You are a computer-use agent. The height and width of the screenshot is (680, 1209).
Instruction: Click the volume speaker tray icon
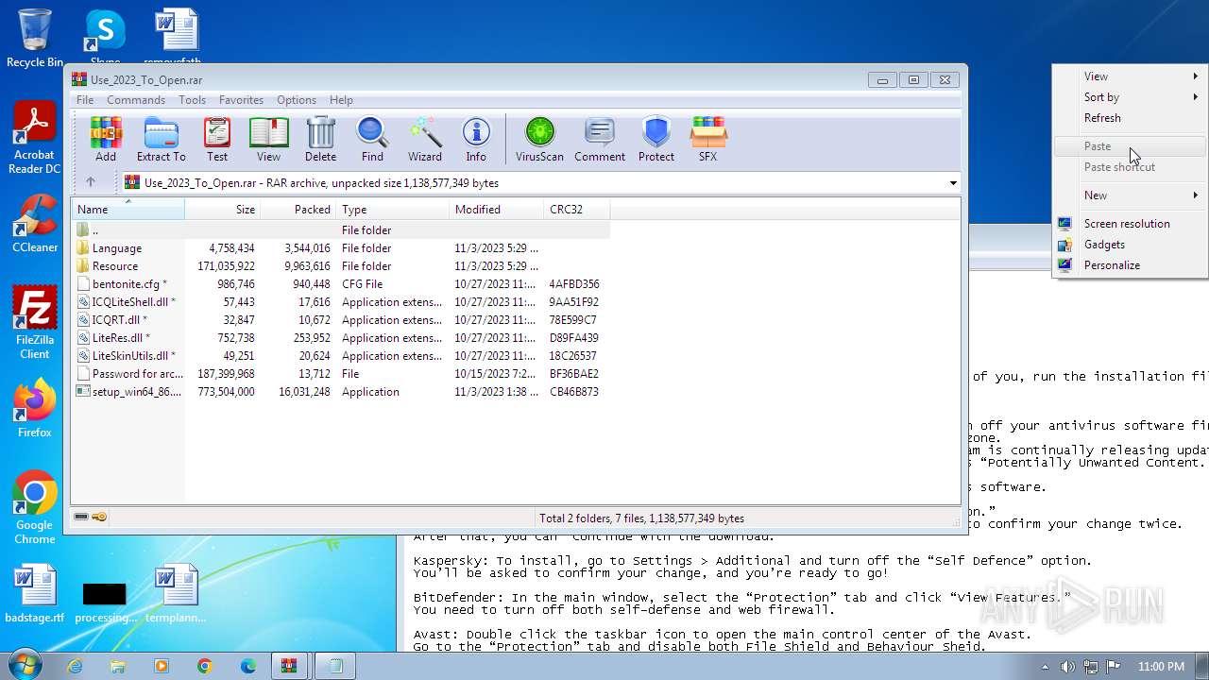pyautogui.click(x=1067, y=667)
